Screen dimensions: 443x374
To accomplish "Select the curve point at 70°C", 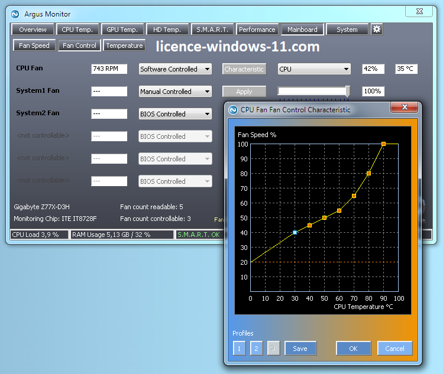I will point(354,196).
